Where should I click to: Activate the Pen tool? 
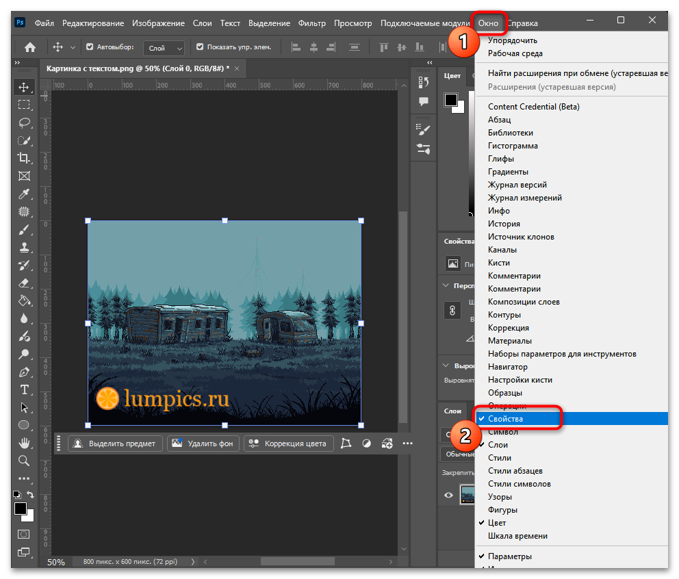point(24,372)
